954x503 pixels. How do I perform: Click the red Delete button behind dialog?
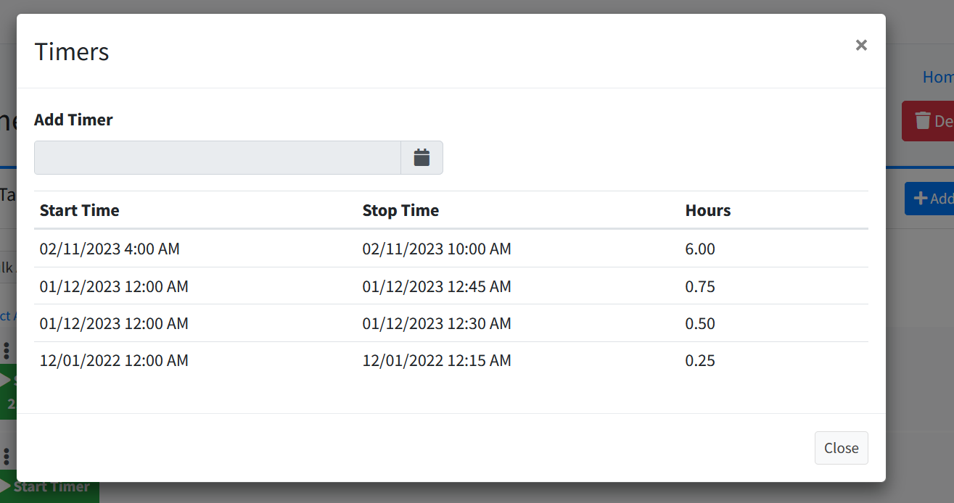(x=928, y=121)
